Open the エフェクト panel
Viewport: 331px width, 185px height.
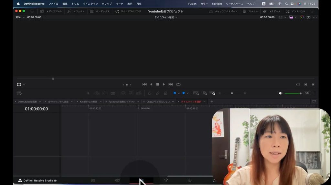[x=76, y=11]
